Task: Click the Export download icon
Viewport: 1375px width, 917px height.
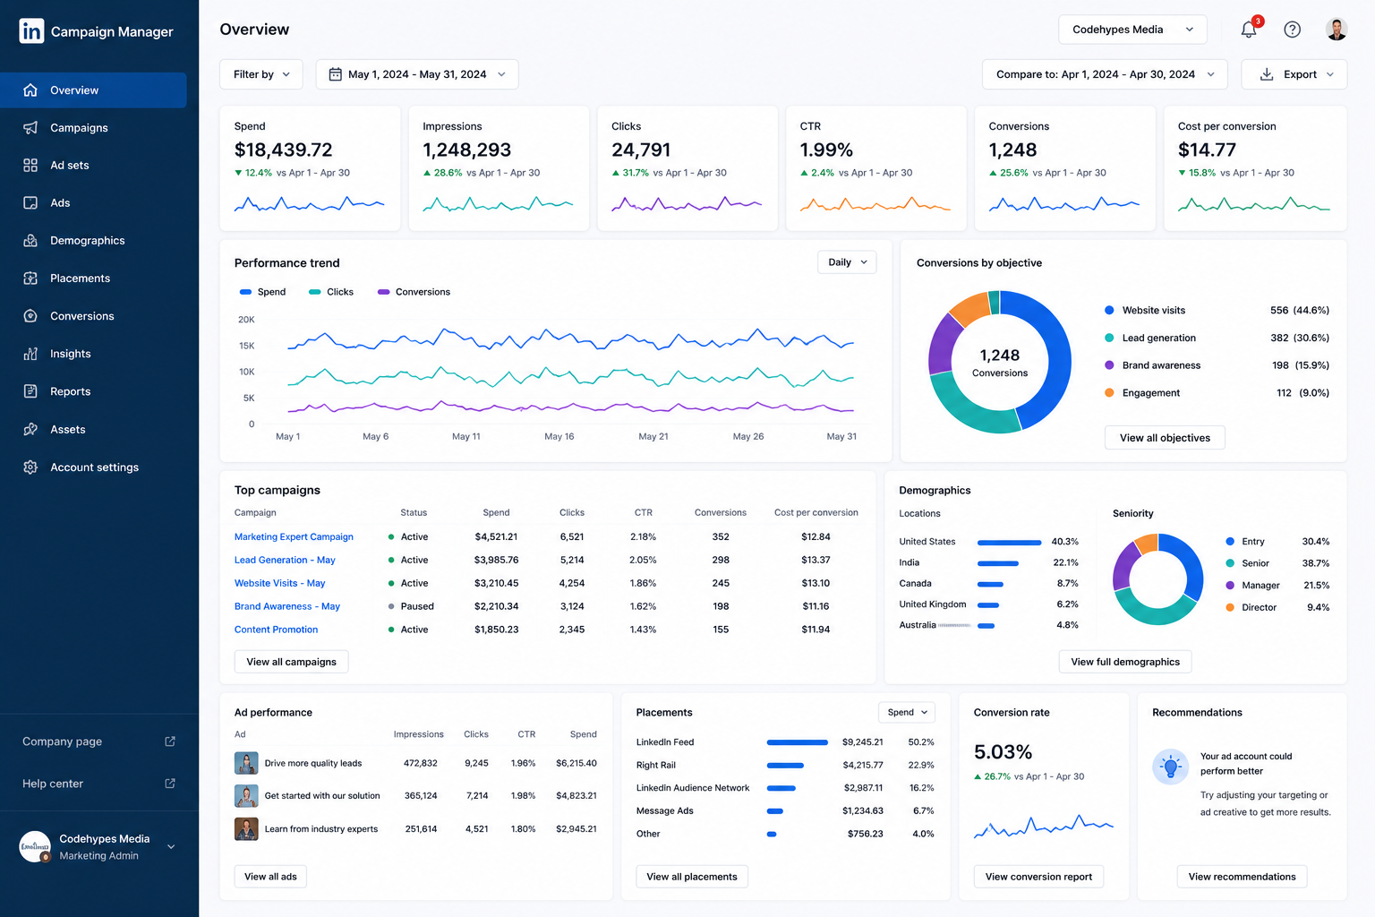Action: (1267, 74)
